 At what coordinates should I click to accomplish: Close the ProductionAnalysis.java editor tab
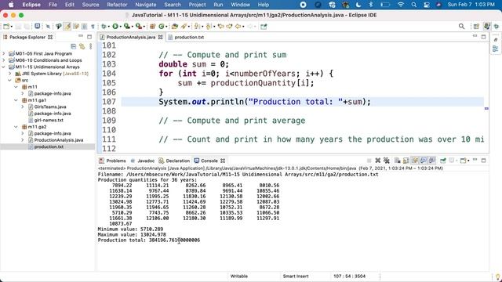(x=160, y=37)
